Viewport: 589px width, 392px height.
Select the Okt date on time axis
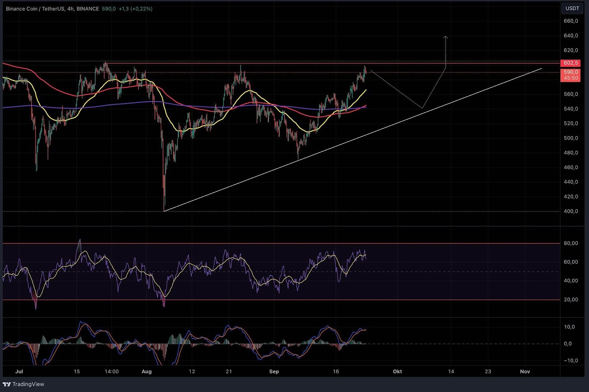[397, 371]
